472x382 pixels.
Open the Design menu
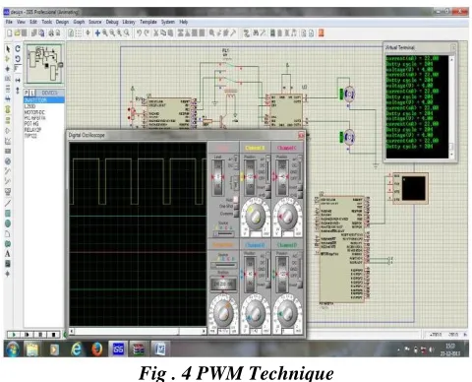[x=62, y=22]
